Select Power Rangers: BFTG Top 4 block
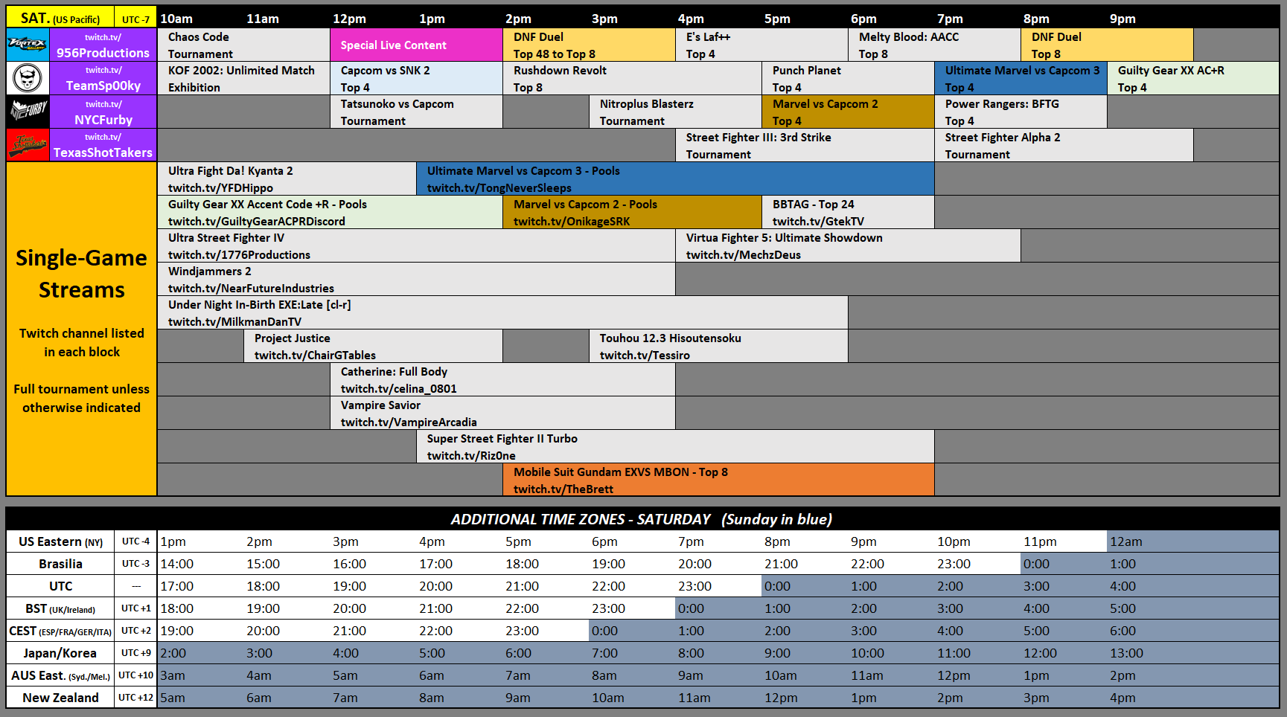The width and height of the screenshot is (1287, 717). pyautogui.click(x=1021, y=112)
